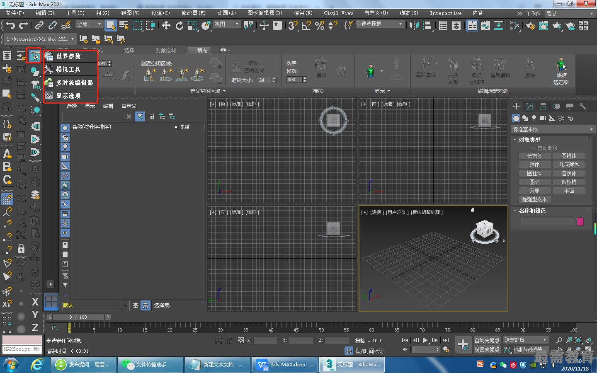Viewport: 597px width, 373px height.
Task: Enable the AutoGrid checkbox
Action: click(x=534, y=148)
